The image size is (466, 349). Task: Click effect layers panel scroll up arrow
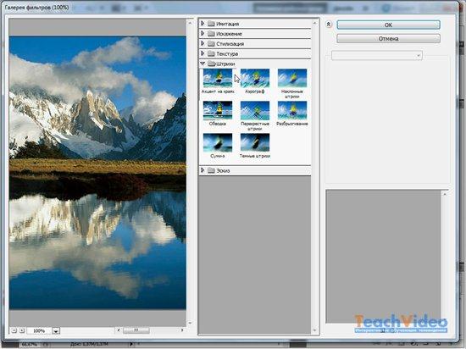pos(445,194)
